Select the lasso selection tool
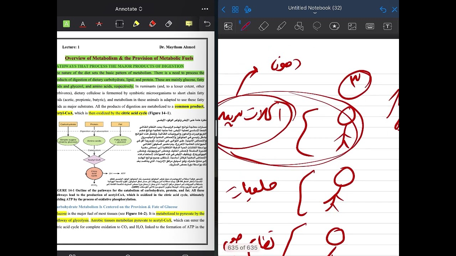The height and width of the screenshot is (256, 456). point(317,26)
